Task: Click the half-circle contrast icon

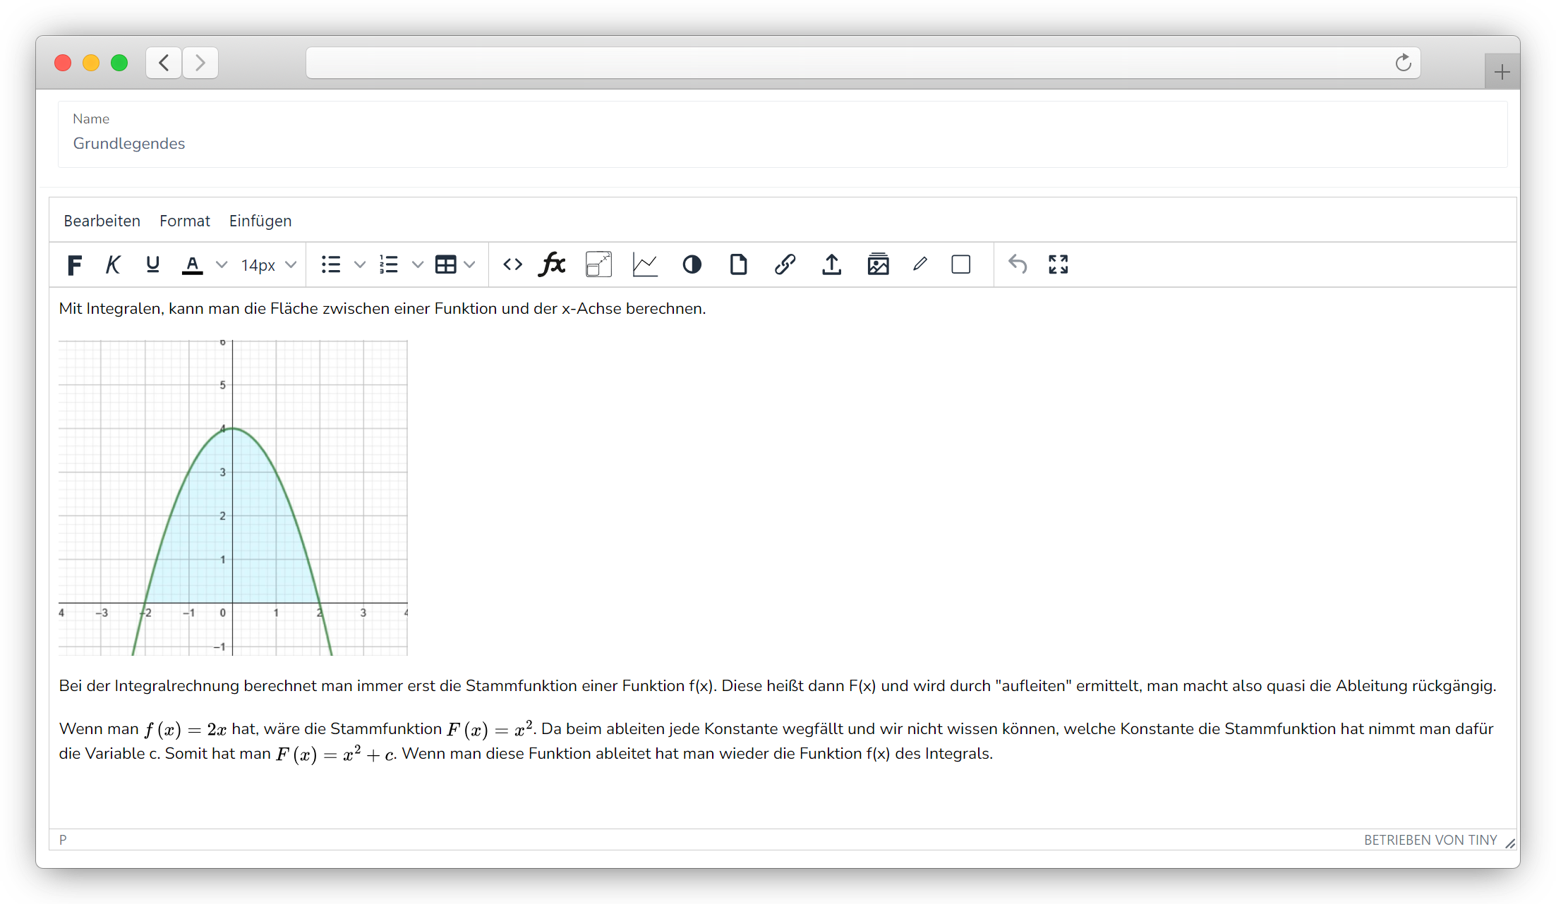Action: point(692,265)
